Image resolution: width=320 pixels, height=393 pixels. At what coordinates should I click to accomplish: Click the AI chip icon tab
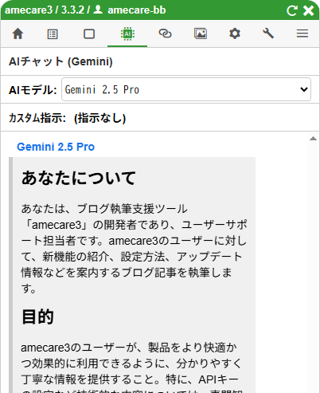tap(127, 34)
